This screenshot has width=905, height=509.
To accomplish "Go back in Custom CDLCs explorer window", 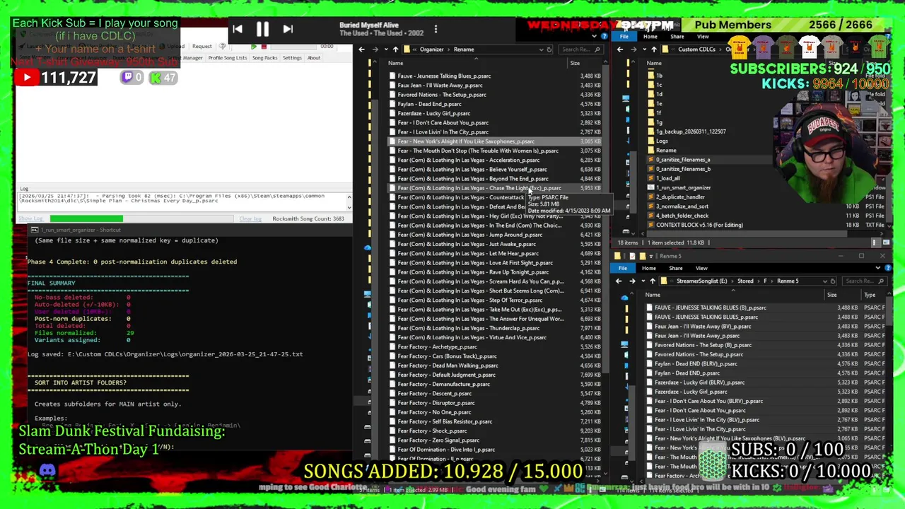I will point(620,49).
